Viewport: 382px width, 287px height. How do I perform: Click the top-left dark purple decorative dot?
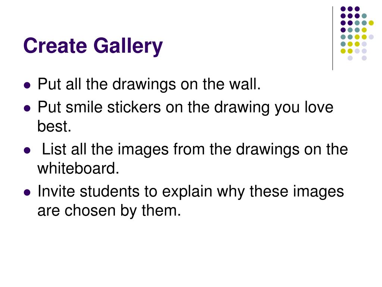click(343, 9)
